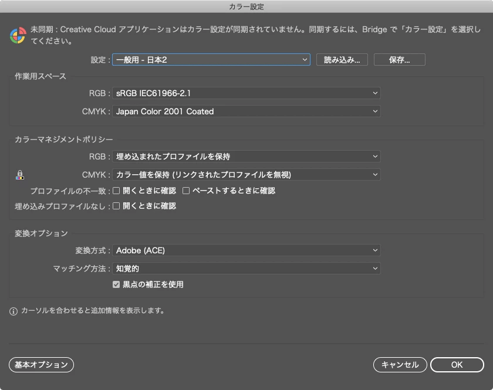Image resolution: width=493 pixels, height=390 pixels.
Task: Confirm with the OK button
Action: [x=457, y=365]
